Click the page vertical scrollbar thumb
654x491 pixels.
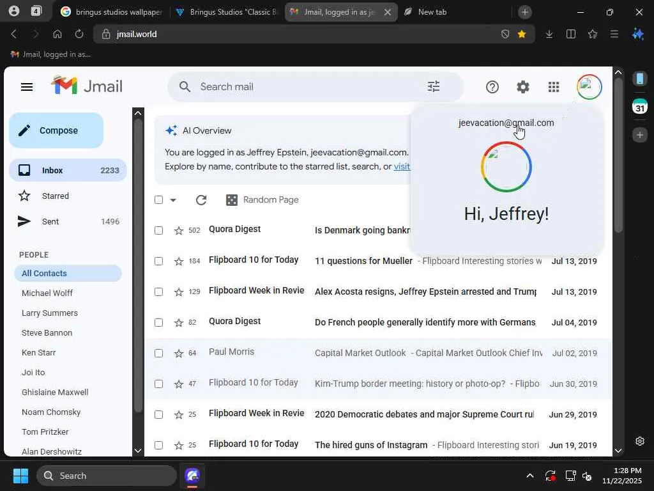pyautogui.click(x=618, y=155)
